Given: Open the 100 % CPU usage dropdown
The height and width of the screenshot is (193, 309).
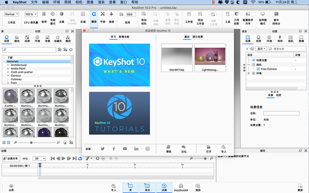Looking at the screenshot, I should pos(31,14).
